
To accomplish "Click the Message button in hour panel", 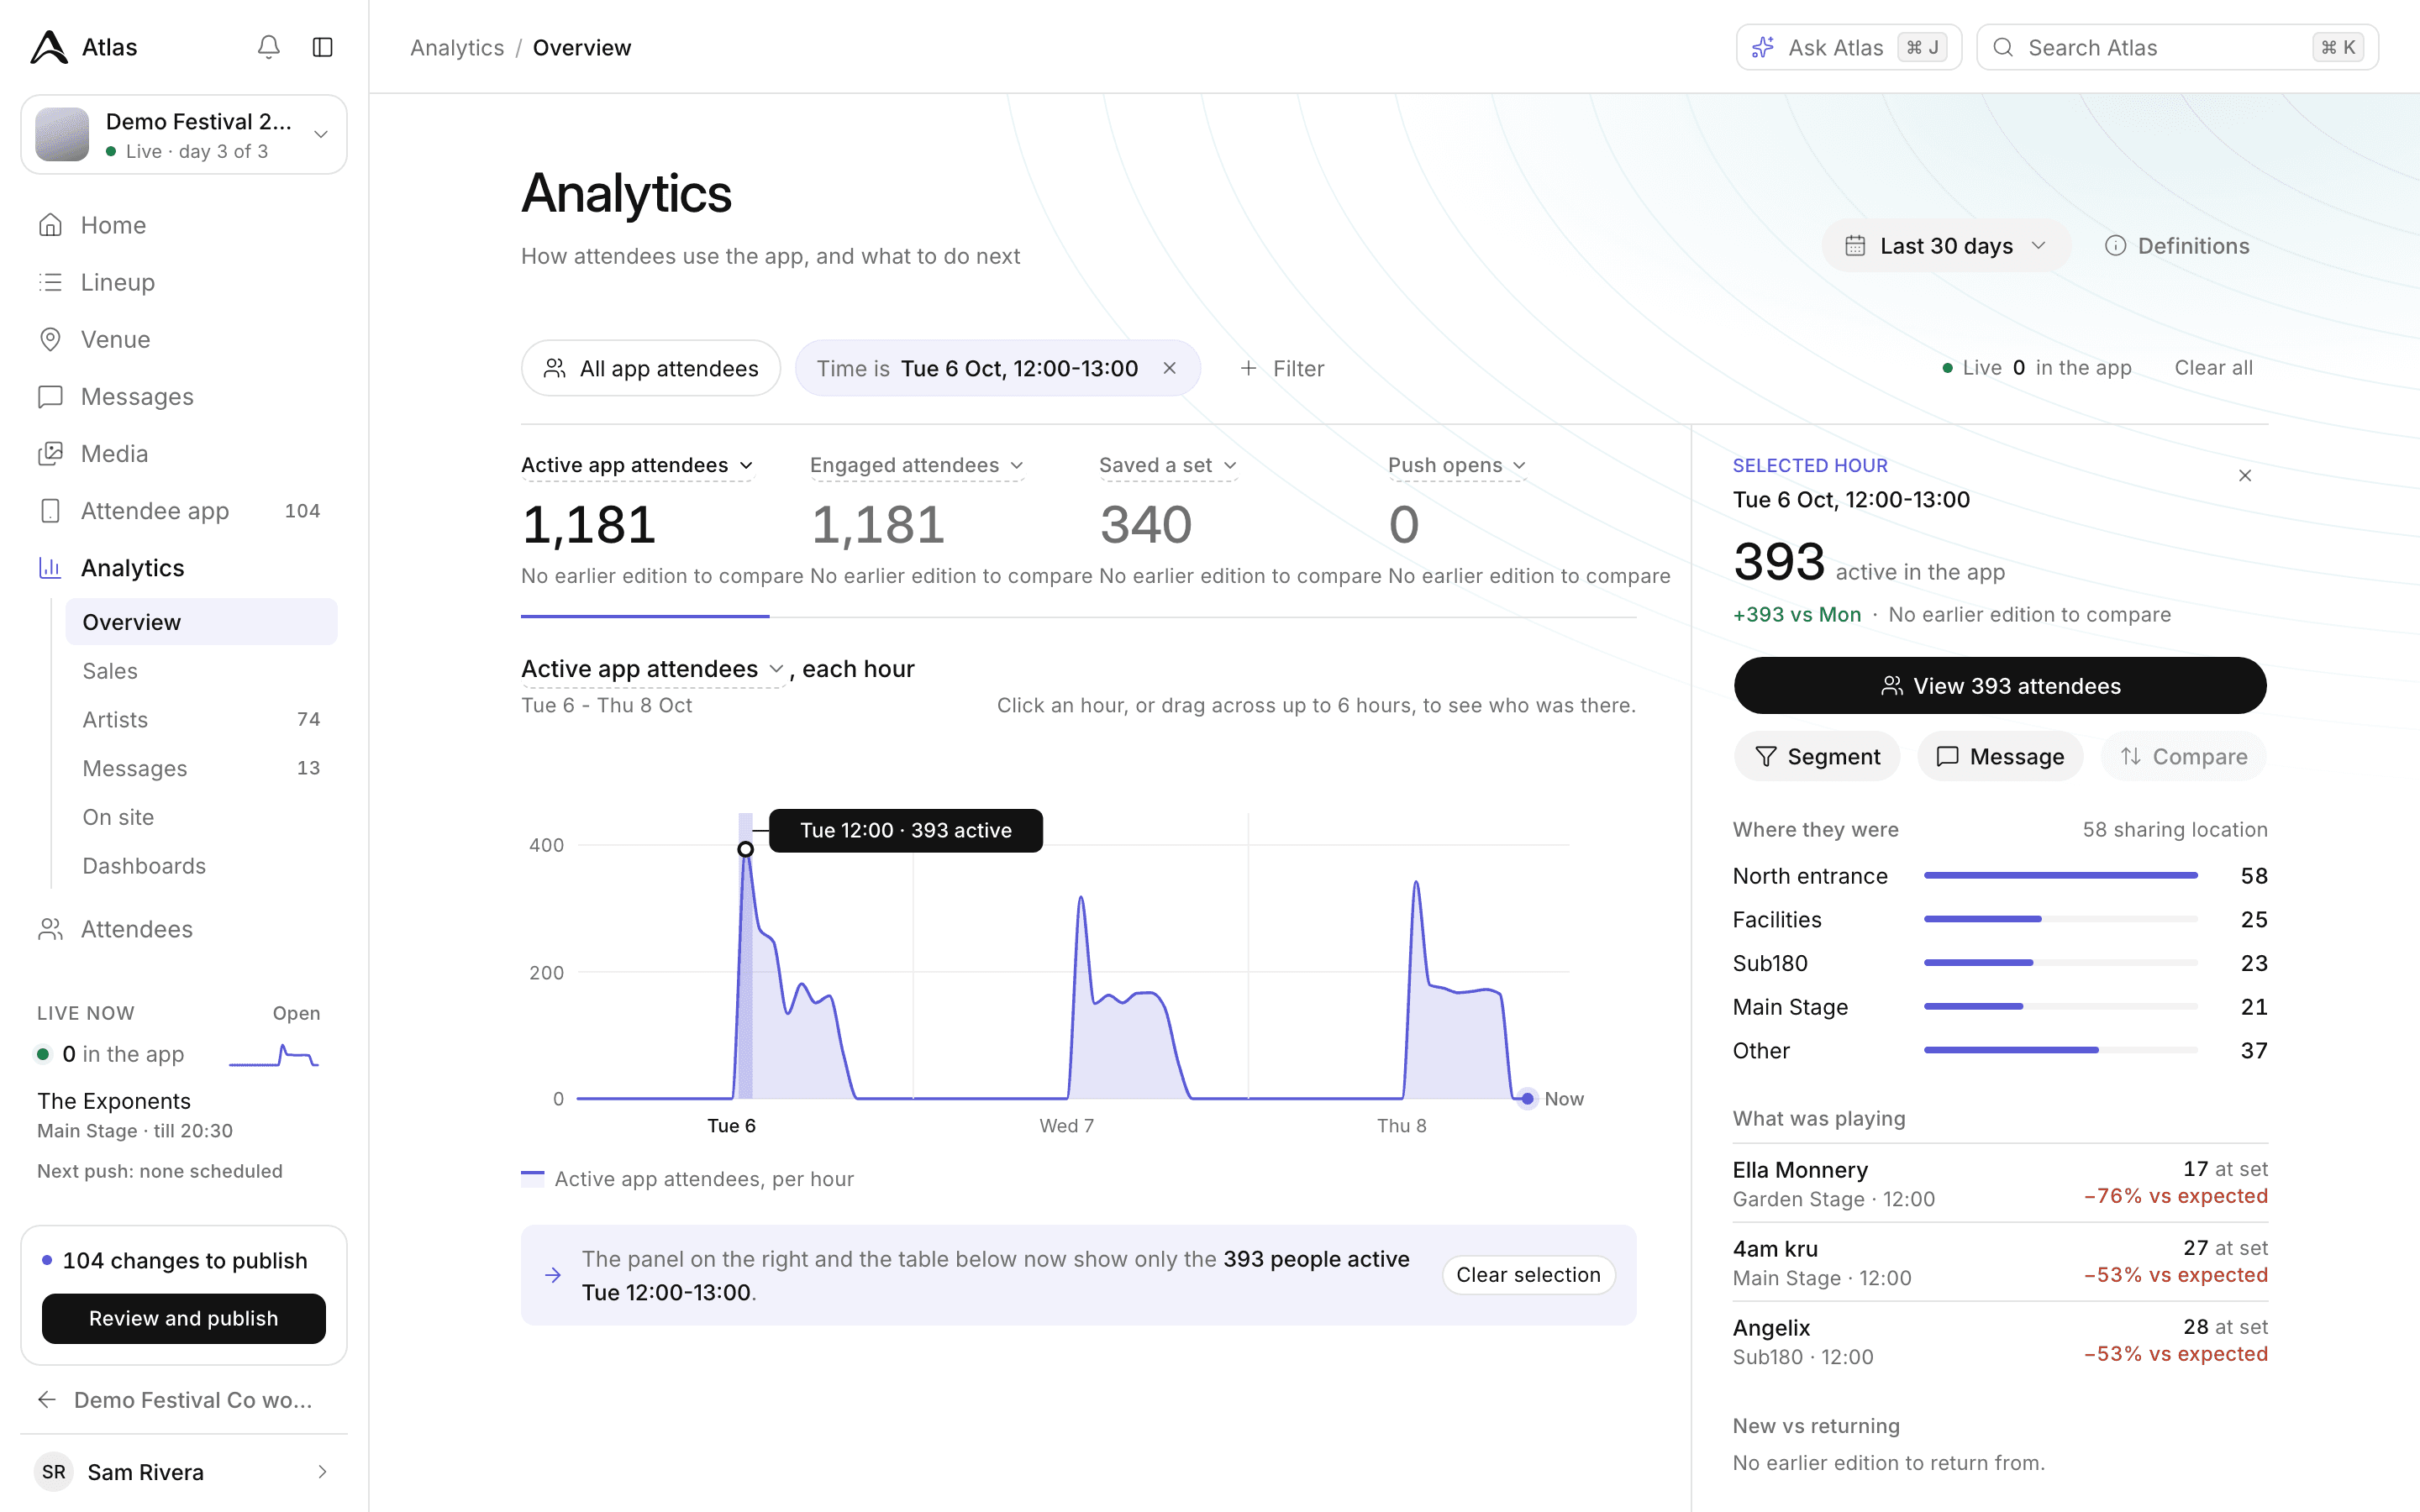I will click(2000, 756).
